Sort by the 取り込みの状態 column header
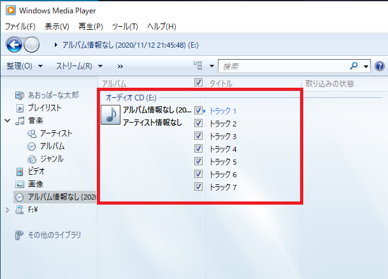This screenshot has height=279, width=388. click(329, 84)
